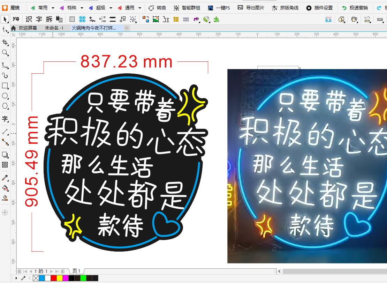This screenshot has width=387, height=283.
Task: Pick the yellow palette swatch
Action: [60, 278]
